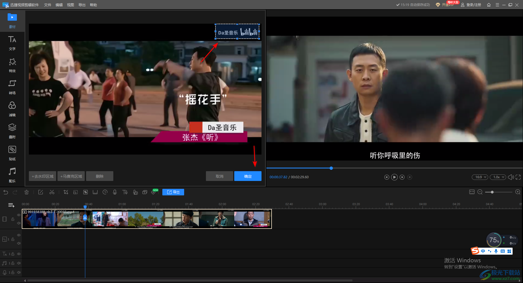Click the +去水印区域 button
This screenshot has width=523, height=283.
pyautogui.click(x=42, y=176)
